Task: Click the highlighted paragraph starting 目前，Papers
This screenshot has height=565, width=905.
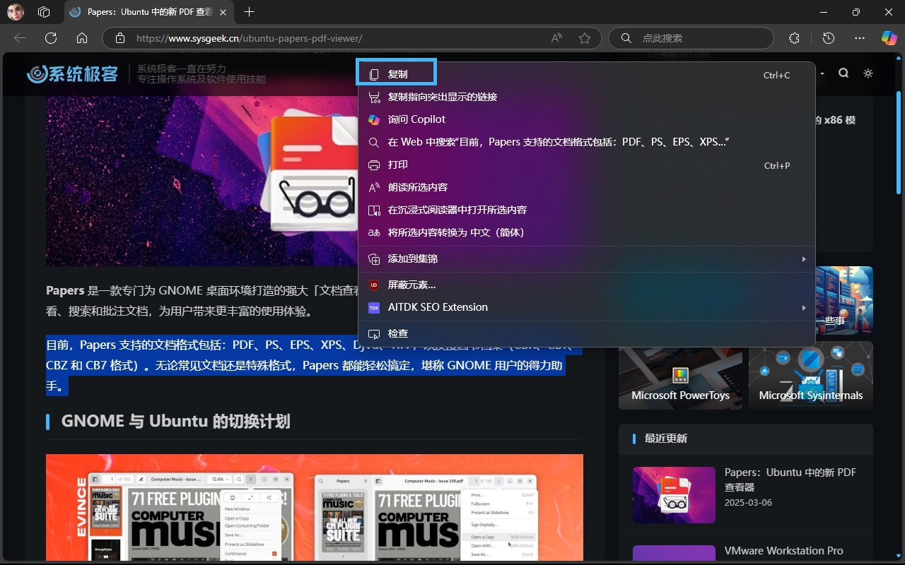Action: (305, 365)
